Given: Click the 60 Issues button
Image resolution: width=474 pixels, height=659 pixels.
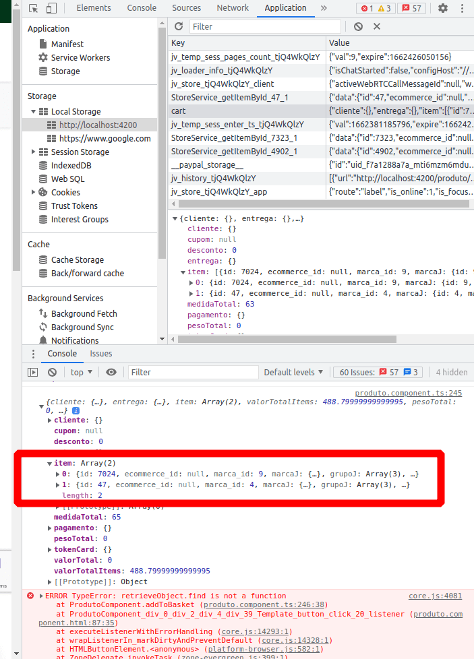Looking at the screenshot, I should pos(378,373).
